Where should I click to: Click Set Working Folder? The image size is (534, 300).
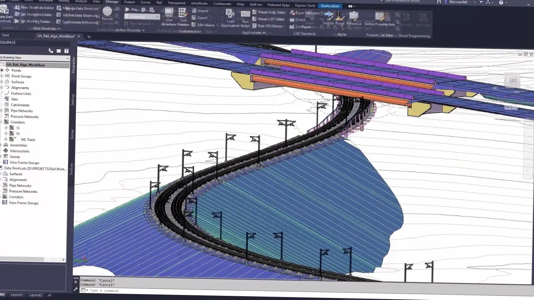32,21
